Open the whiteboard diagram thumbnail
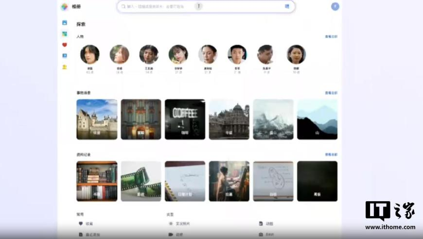The image size is (423, 239). pos(273,181)
